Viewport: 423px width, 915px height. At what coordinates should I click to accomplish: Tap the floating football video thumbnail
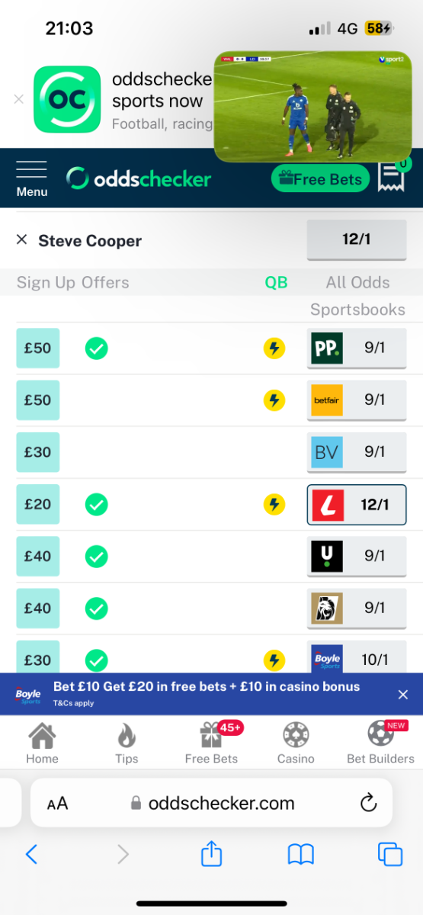coord(313,107)
